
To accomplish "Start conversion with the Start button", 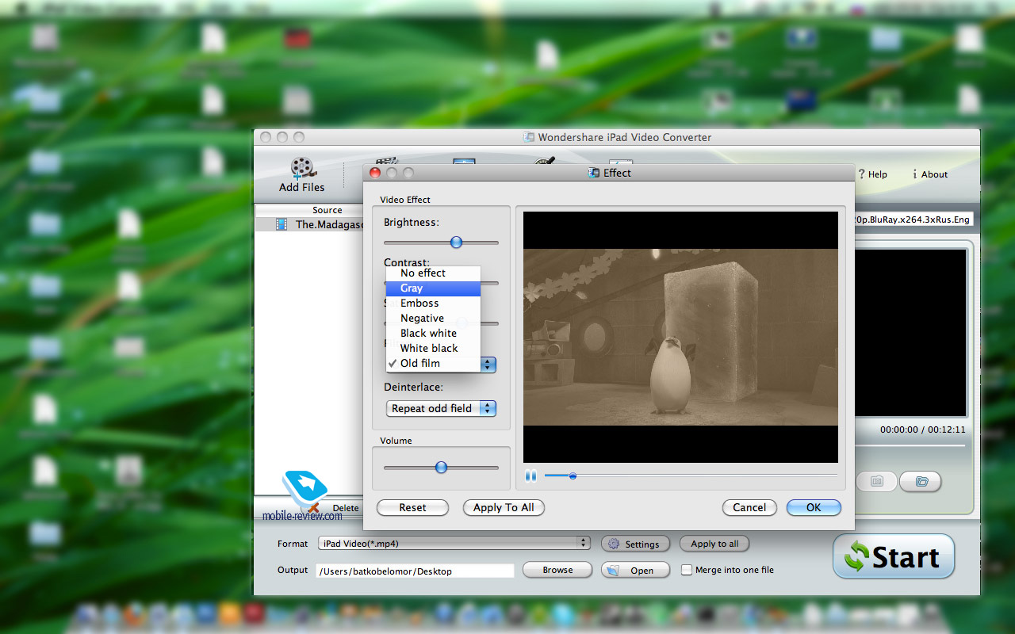I will [894, 556].
